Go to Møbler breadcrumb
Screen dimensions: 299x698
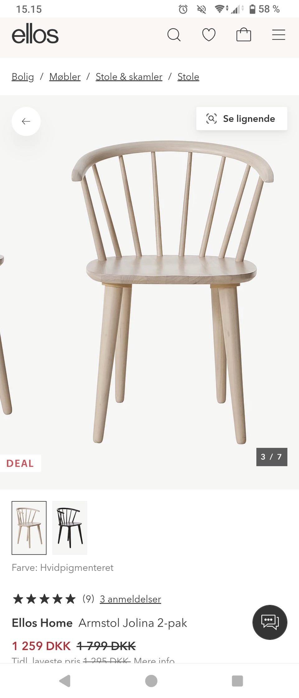[65, 77]
